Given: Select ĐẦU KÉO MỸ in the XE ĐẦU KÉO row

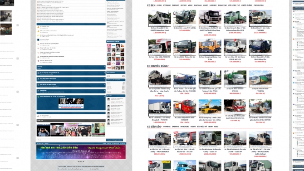Looking at the screenshot, I should pos(202,127).
